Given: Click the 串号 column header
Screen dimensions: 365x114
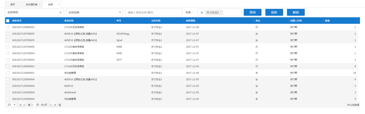Looking at the screenshot, I should click(x=119, y=21).
